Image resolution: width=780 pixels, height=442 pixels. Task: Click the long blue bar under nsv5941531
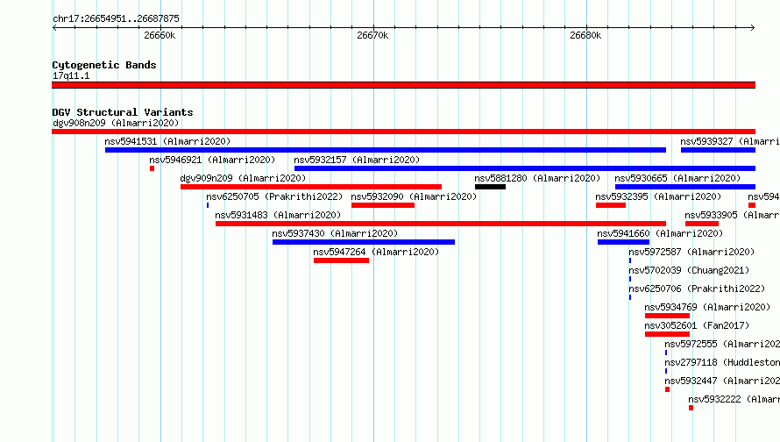pos(386,150)
